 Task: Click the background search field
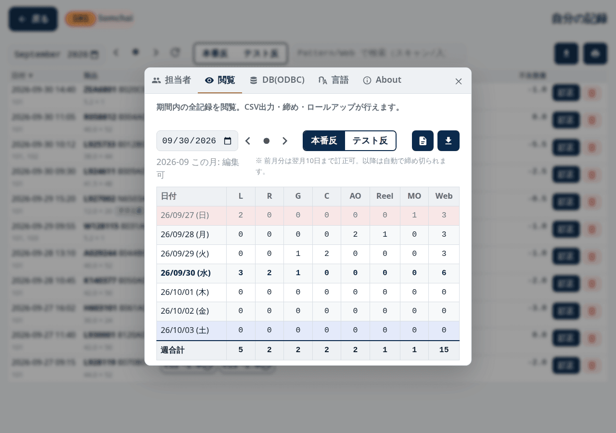(379, 53)
